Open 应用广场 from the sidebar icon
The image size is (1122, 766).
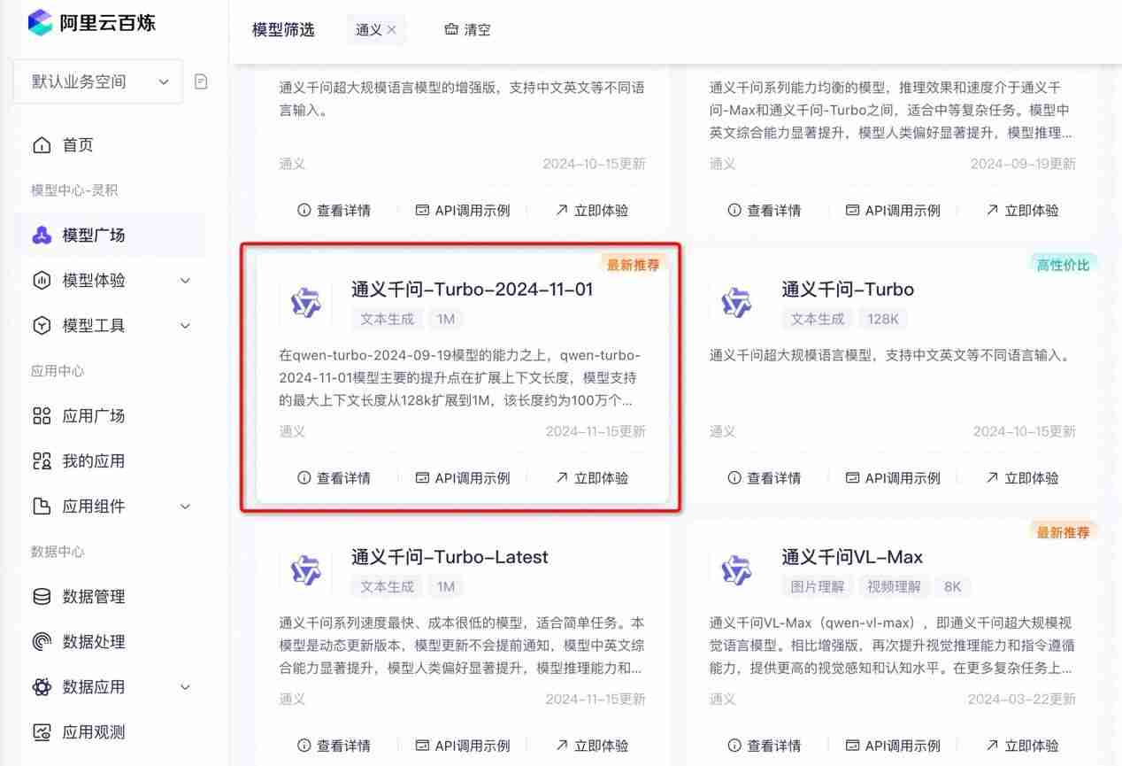[42, 415]
